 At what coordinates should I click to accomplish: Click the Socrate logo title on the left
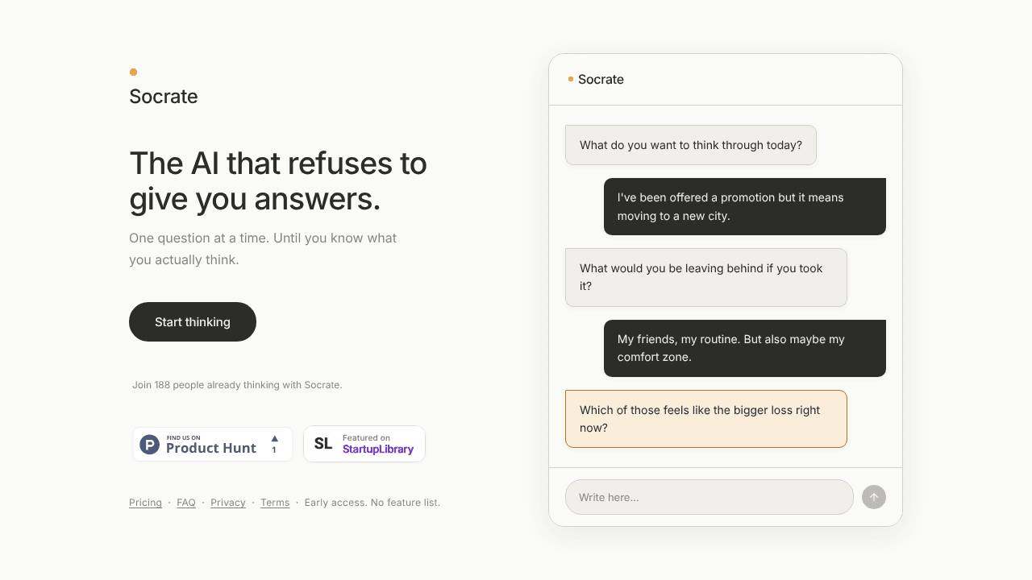coord(164,97)
